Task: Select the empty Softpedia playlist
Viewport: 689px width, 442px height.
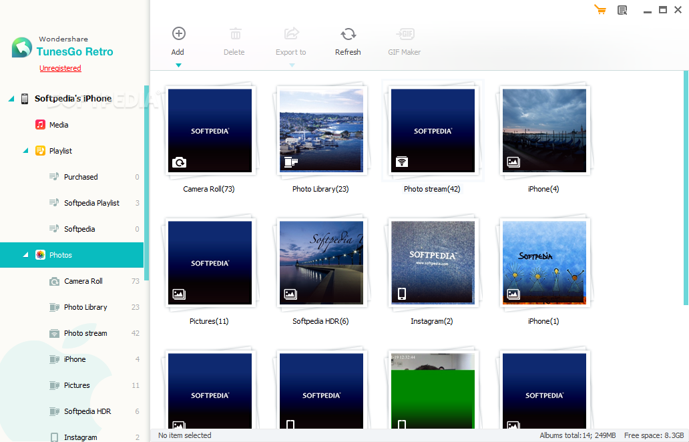Action: pyautogui.click(x=71, y=229)
